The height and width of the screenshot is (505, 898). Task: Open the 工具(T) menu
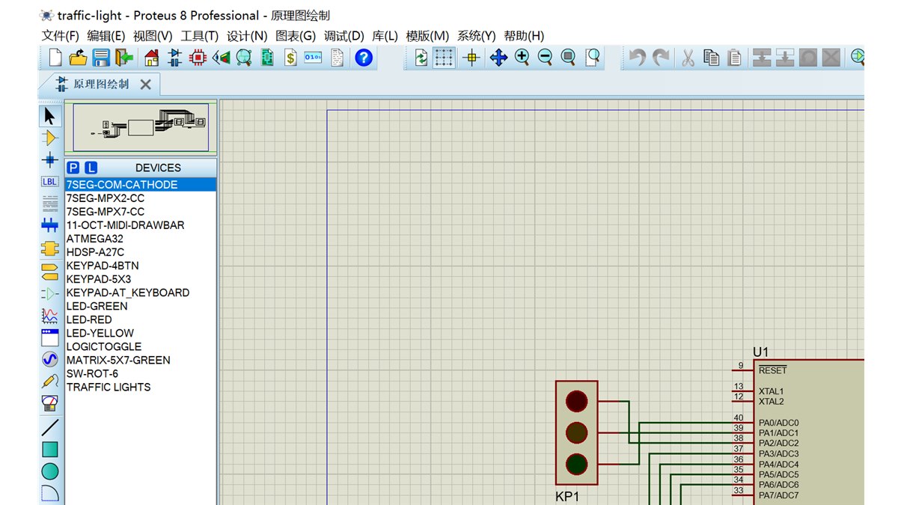coord(200,36)
